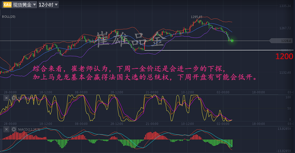Click 02-00:00 on the KDJ panel time axis
Image resolution: width=295 pixels, height=153 pixels.
coord(223,124)
